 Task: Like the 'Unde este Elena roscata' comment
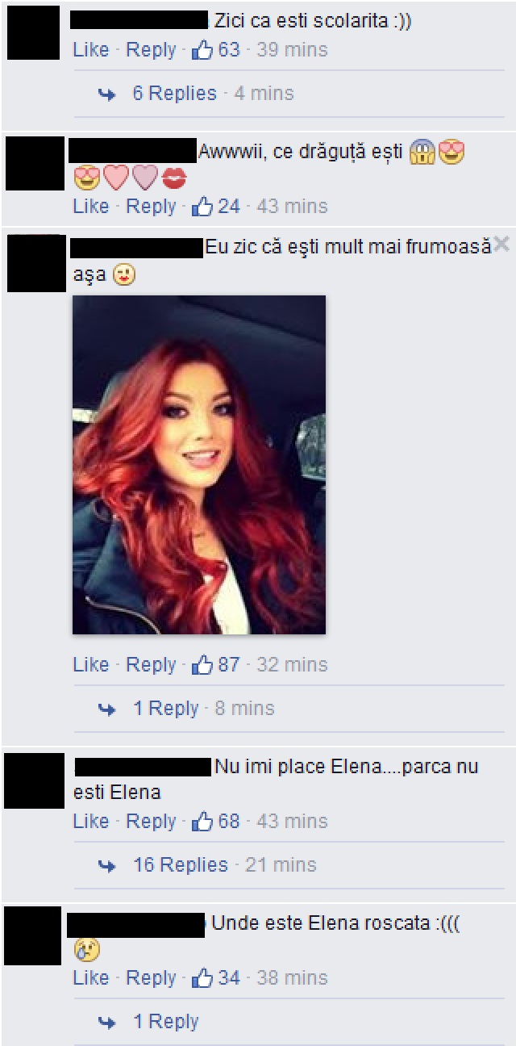pyautogui.click(x=90, y=978)
